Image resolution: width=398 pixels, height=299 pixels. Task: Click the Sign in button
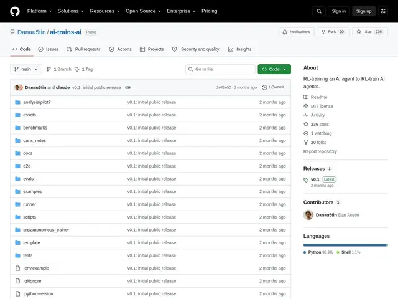click(338, 11)
